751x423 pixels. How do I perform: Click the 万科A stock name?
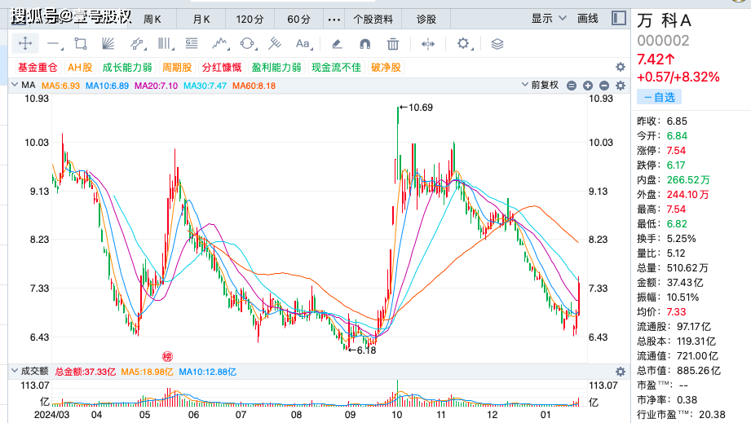pyautogui.click(x=665, y=20)
